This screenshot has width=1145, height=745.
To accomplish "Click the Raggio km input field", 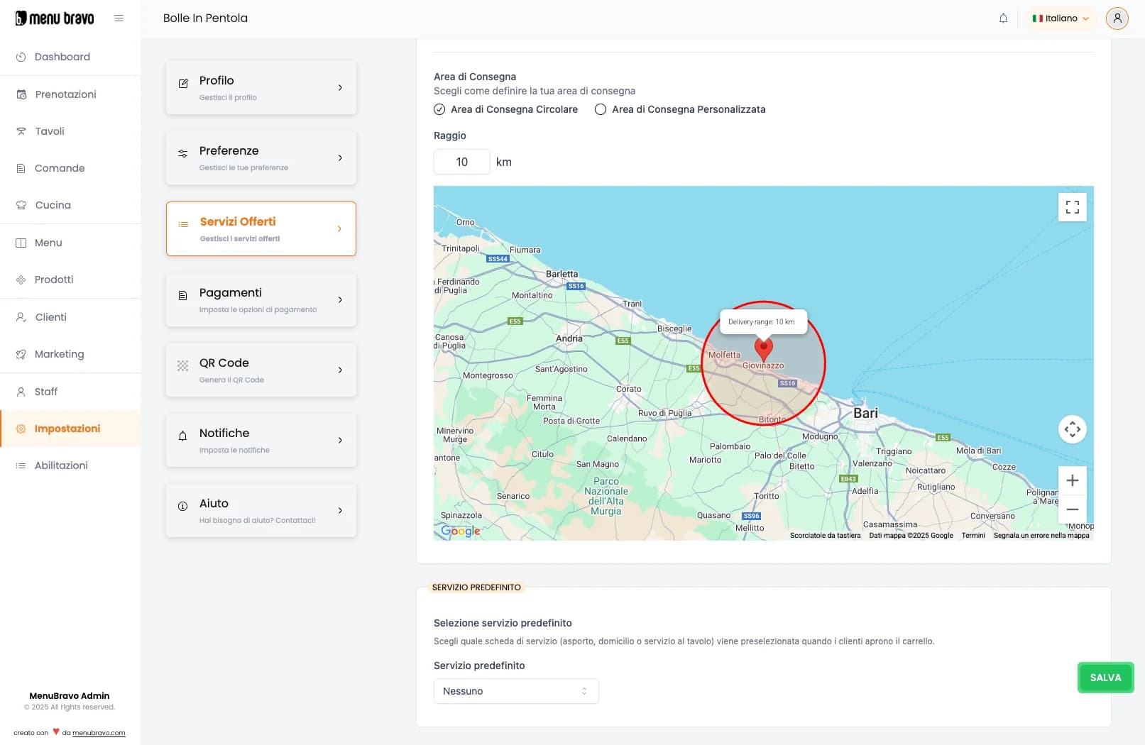I will point(461,162).
